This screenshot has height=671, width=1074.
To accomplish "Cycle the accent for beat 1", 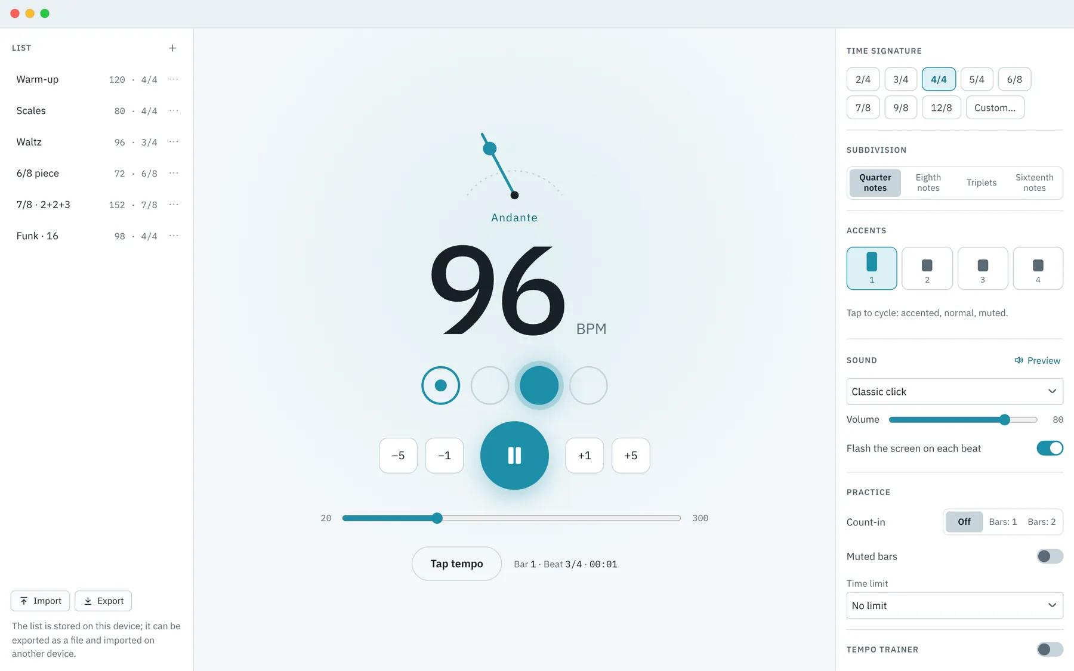I will [872, 268].
